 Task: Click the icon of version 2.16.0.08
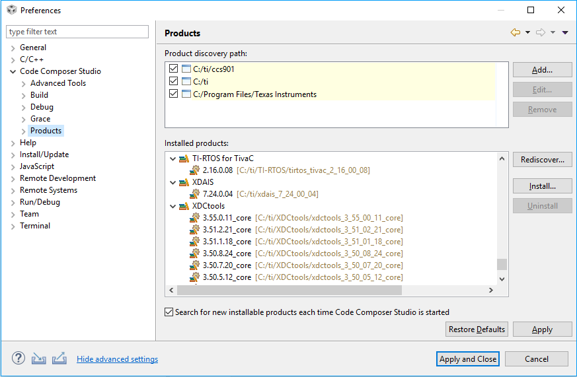coord(195,170)
